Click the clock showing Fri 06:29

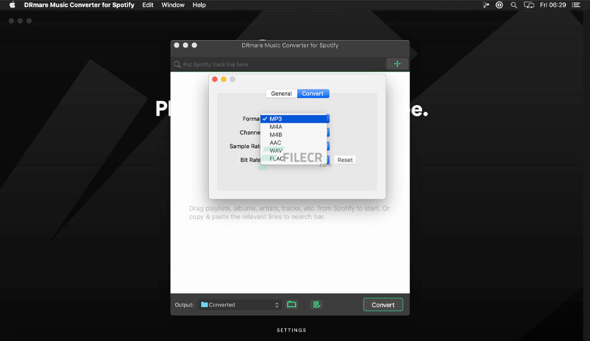[x=553, y=5]
